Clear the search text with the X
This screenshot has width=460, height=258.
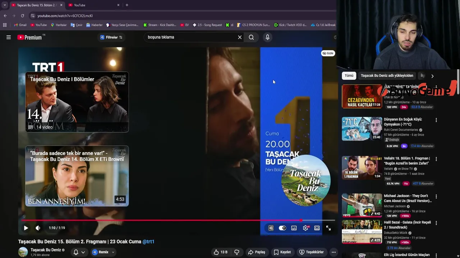pos(240,37)
